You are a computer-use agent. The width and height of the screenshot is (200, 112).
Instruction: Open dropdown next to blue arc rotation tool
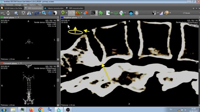click(x=40, y=13)
